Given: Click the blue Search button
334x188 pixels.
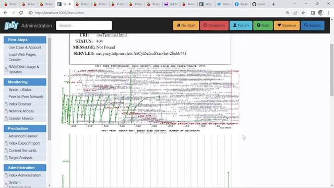Looking at the screenshot, I should coord(313,26).
